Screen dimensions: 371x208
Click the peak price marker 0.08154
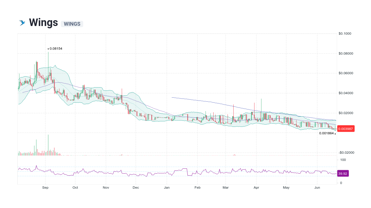pos(55,49)
